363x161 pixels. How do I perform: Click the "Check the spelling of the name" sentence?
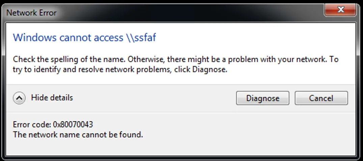[x=68, y=60]
